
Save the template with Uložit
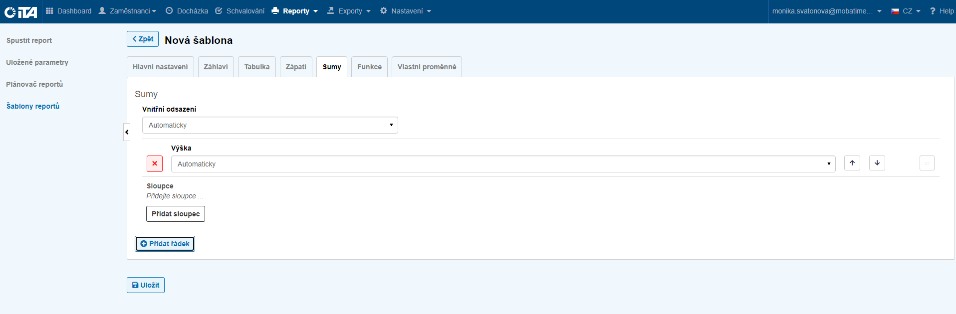pyautogui.click(x=146, y=285)
